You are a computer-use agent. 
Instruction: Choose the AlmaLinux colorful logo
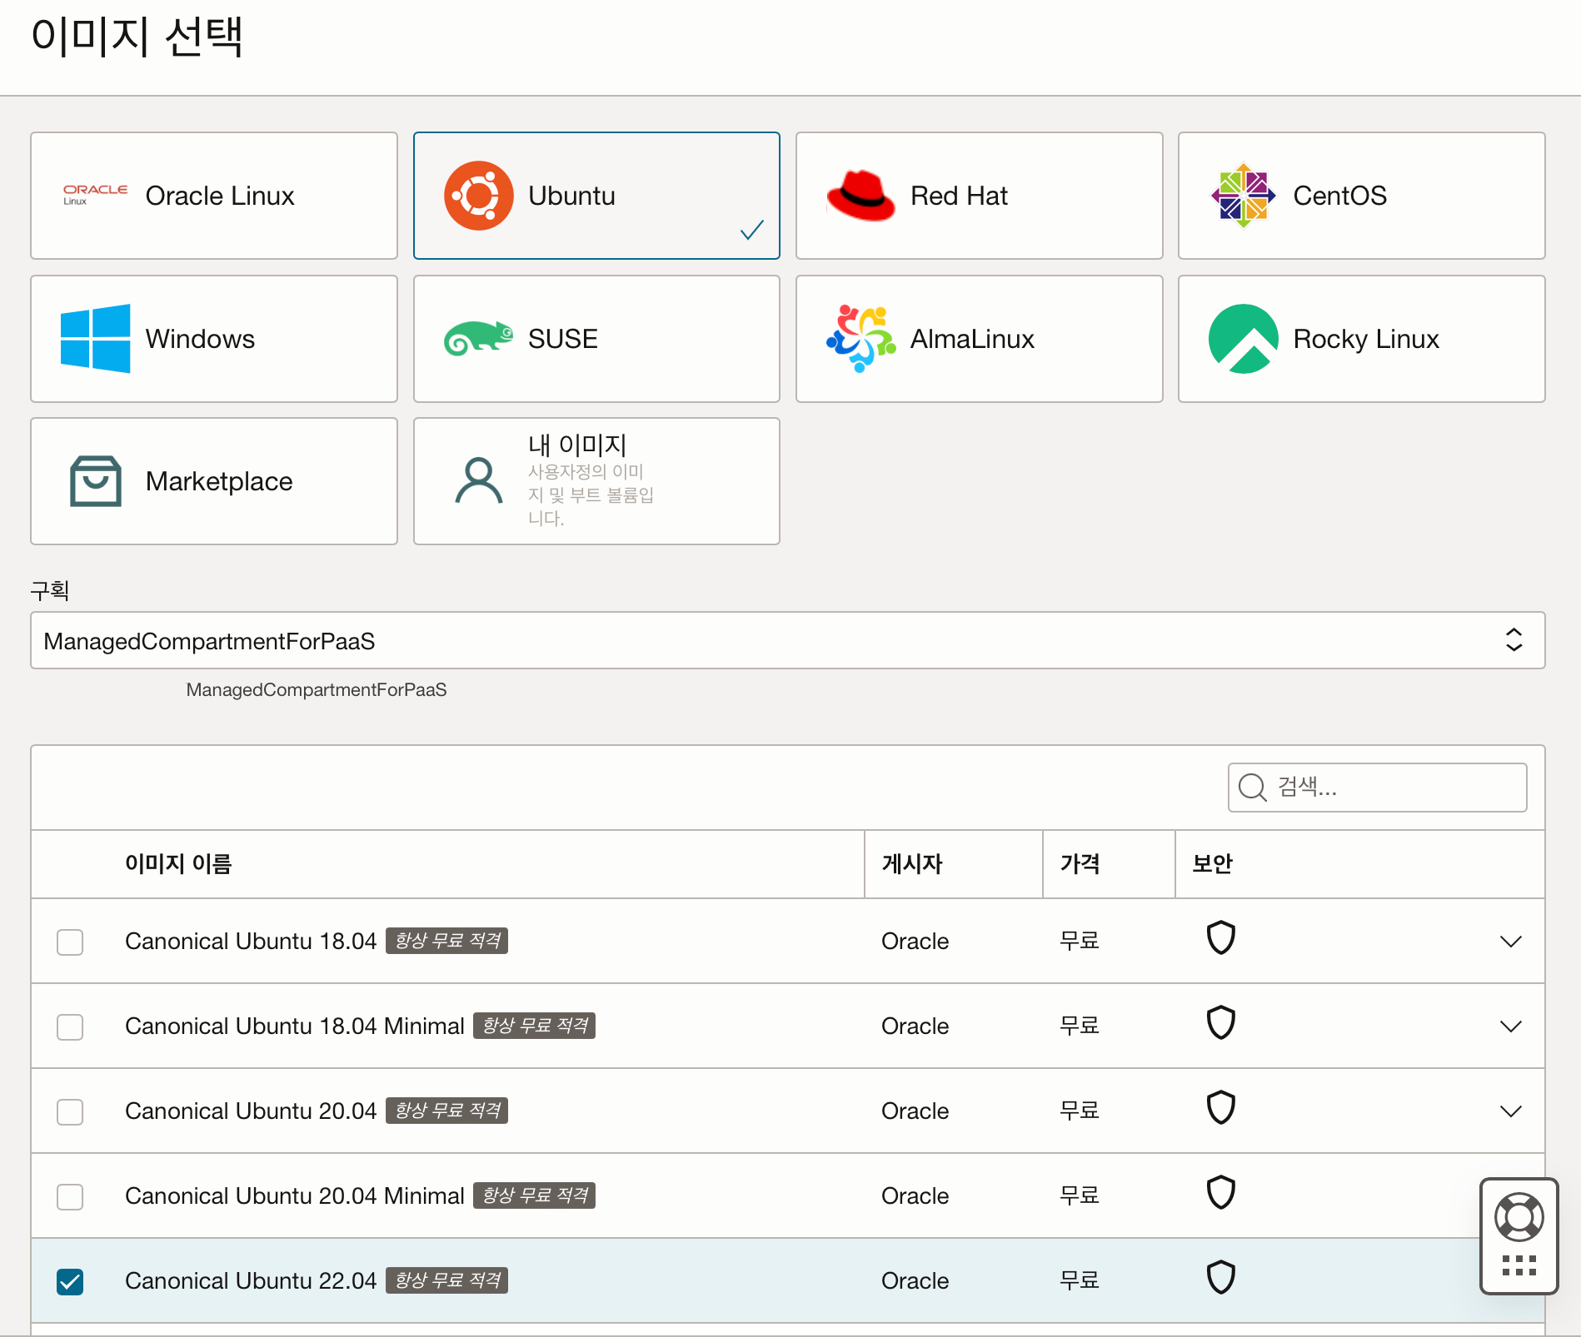[x=860, y=339]
